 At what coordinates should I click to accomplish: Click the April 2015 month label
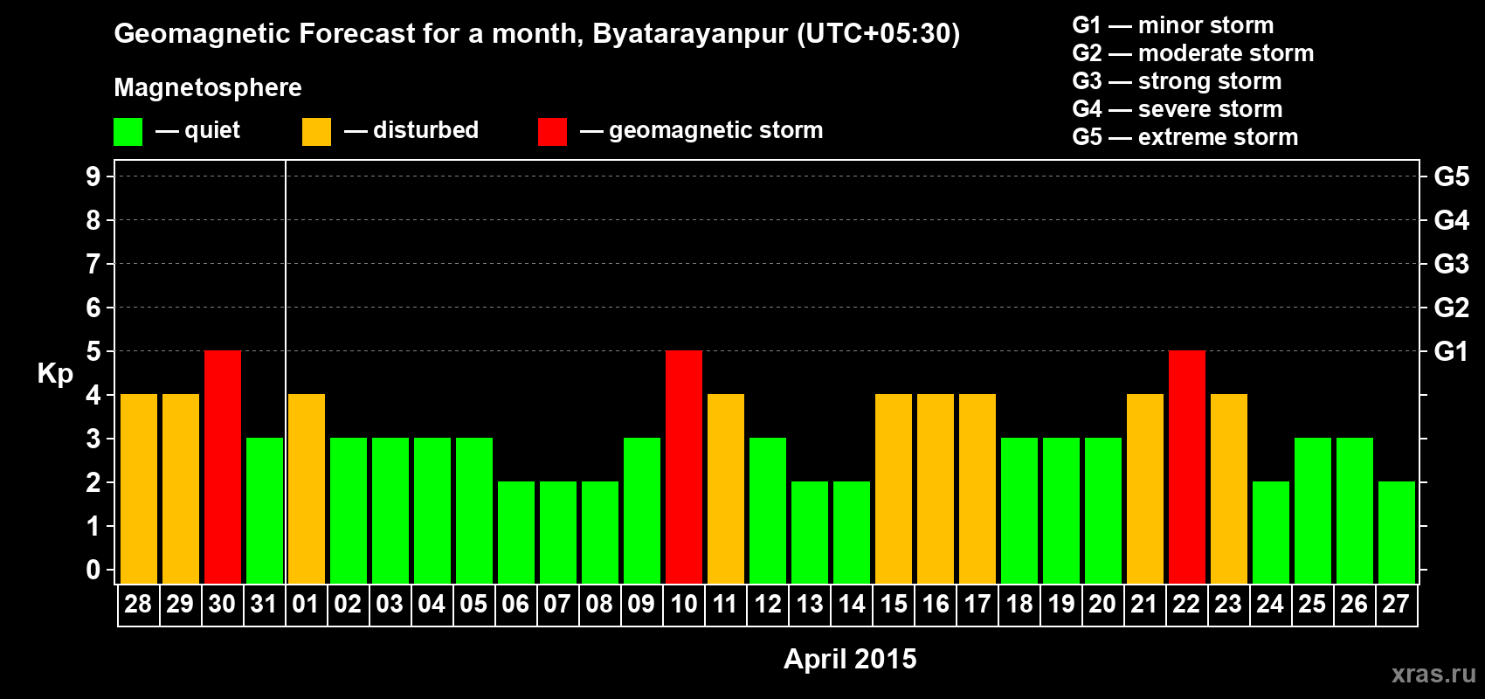(850, 659)
